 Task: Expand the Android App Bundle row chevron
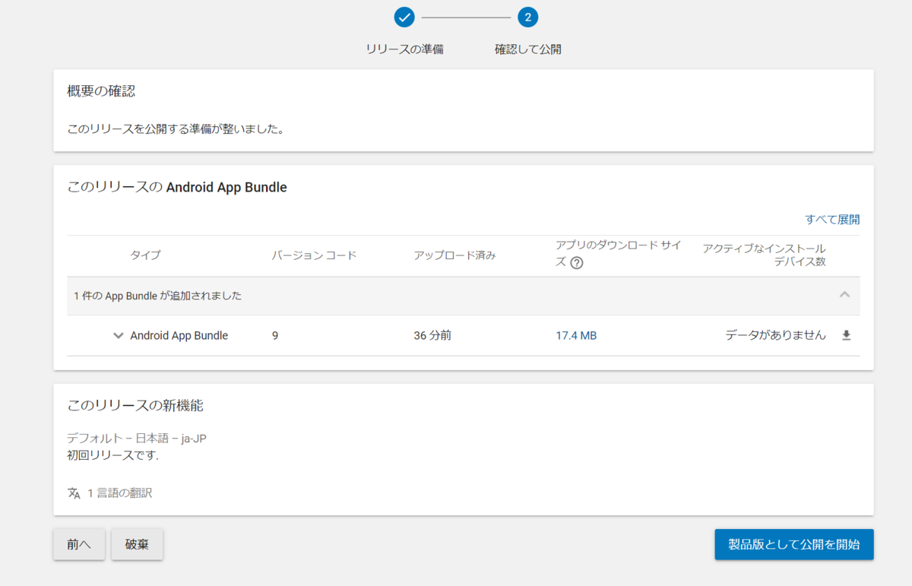point(118,335)
